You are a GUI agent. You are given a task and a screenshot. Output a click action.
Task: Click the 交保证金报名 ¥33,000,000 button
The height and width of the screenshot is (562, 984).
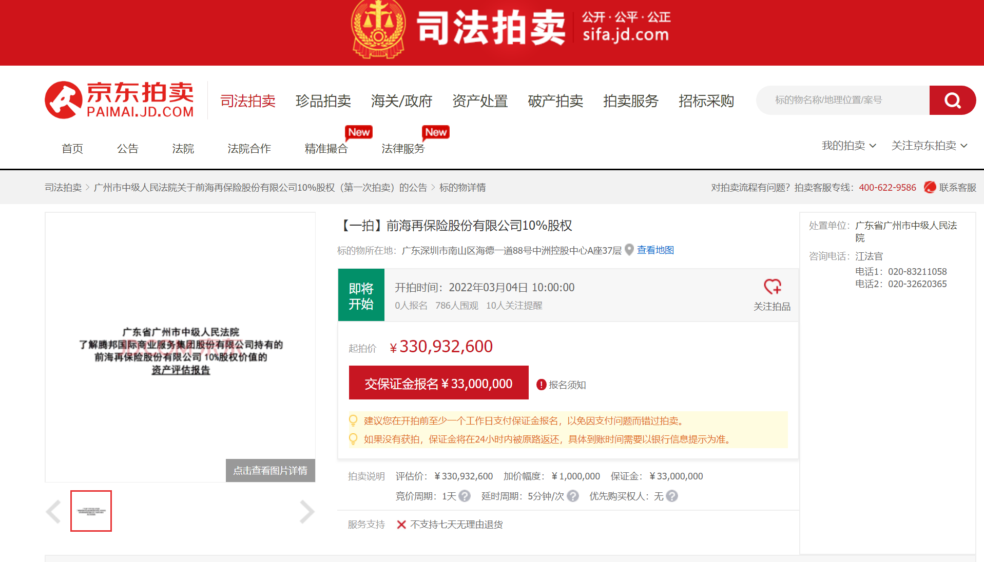(x=439, y=383)
